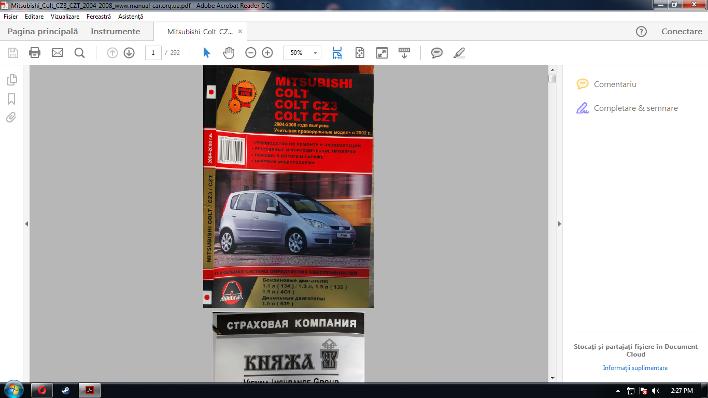
Task: Send file by email envelope icon
Action: [x=58, y=53]
